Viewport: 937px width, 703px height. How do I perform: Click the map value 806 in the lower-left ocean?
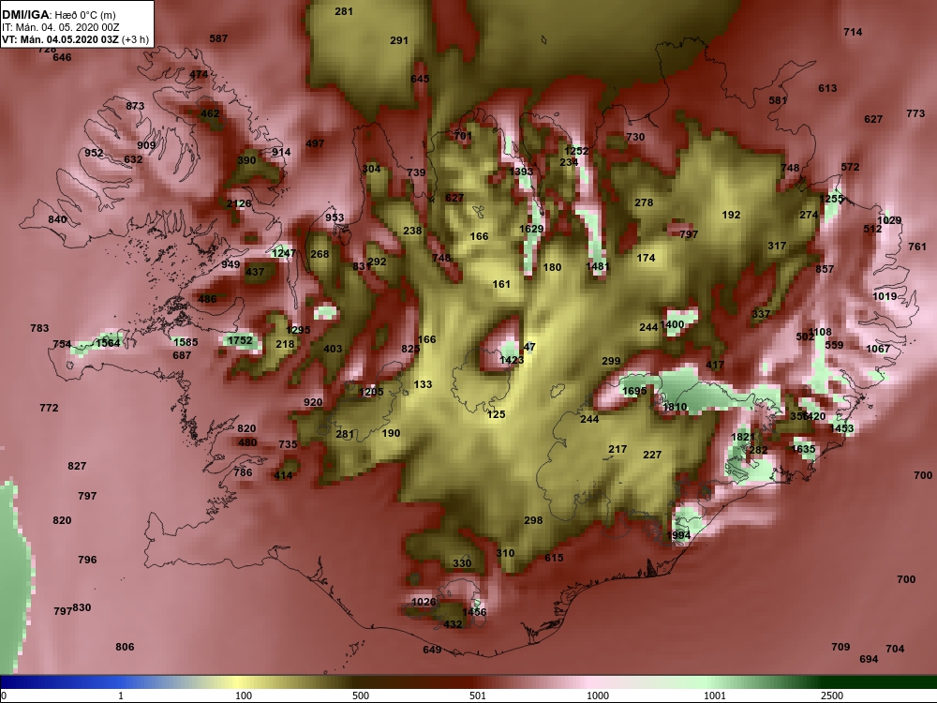[125, 646]
